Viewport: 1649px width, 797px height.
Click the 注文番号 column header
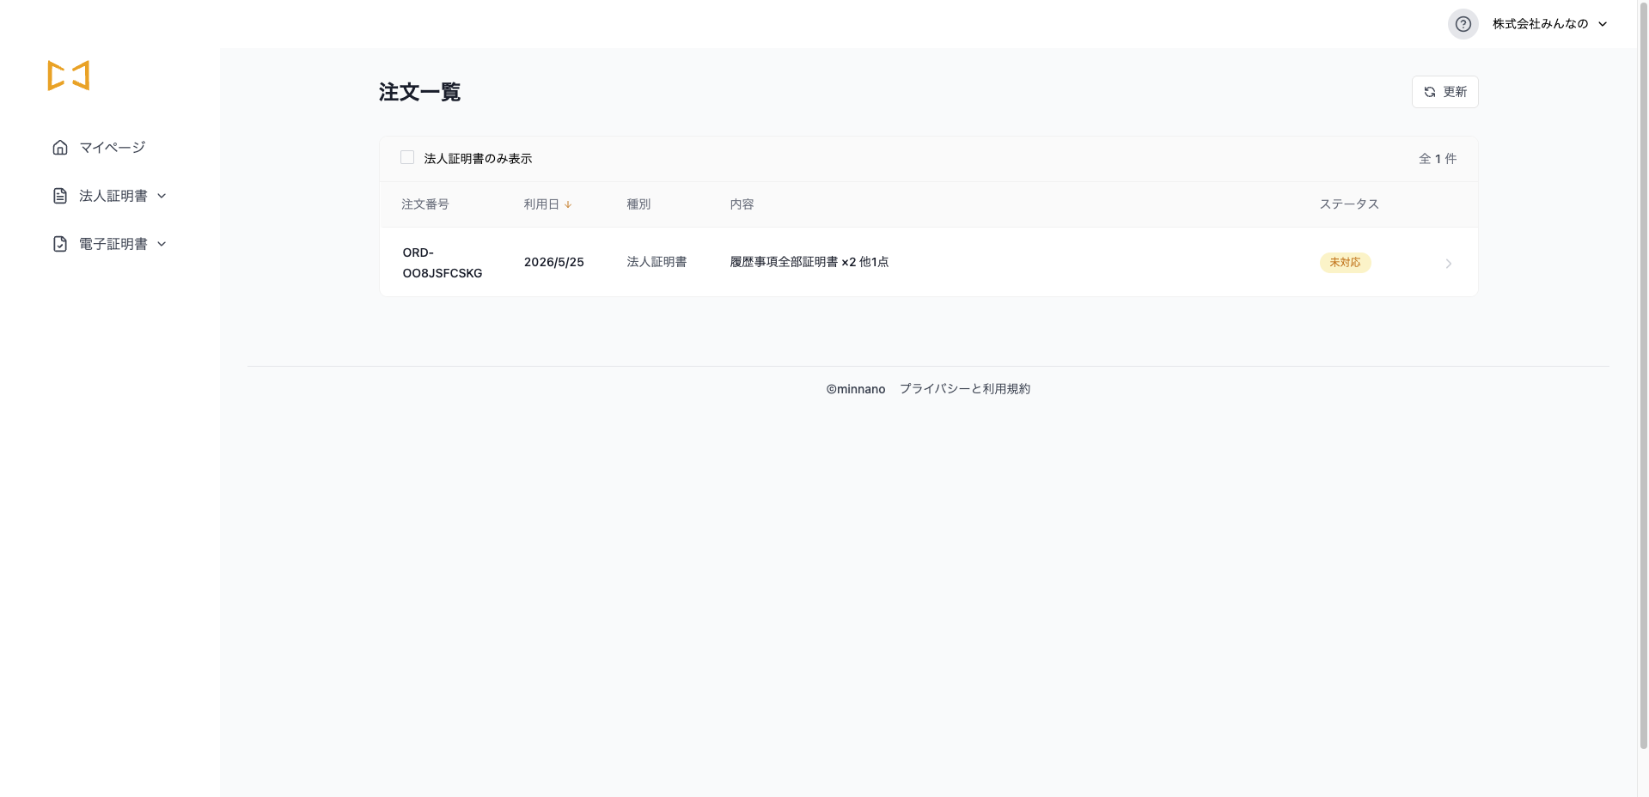(425, 204)
